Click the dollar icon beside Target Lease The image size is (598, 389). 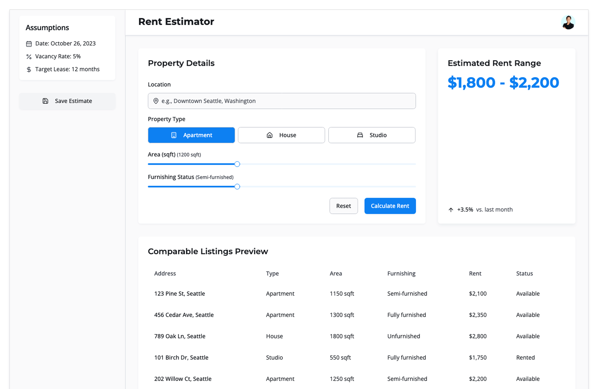pyautogui.click(x=29, y=69)
